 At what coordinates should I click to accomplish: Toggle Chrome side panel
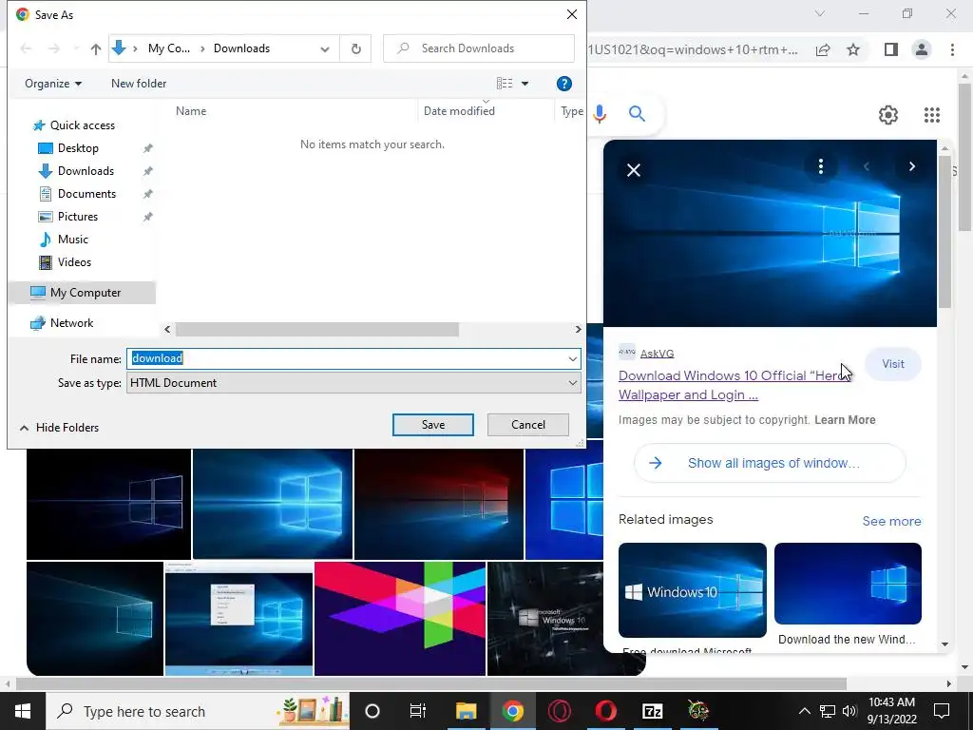(891, 49)
